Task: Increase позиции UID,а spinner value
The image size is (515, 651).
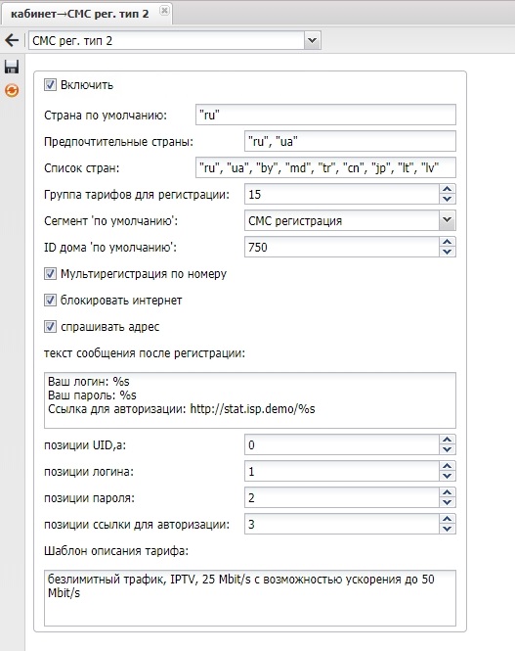Action: coord(447,441)
